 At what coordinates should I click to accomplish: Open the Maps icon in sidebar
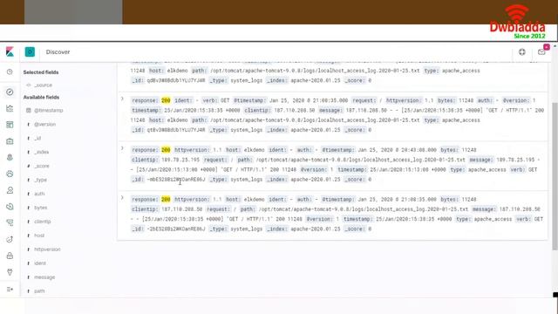pos(10,157)
